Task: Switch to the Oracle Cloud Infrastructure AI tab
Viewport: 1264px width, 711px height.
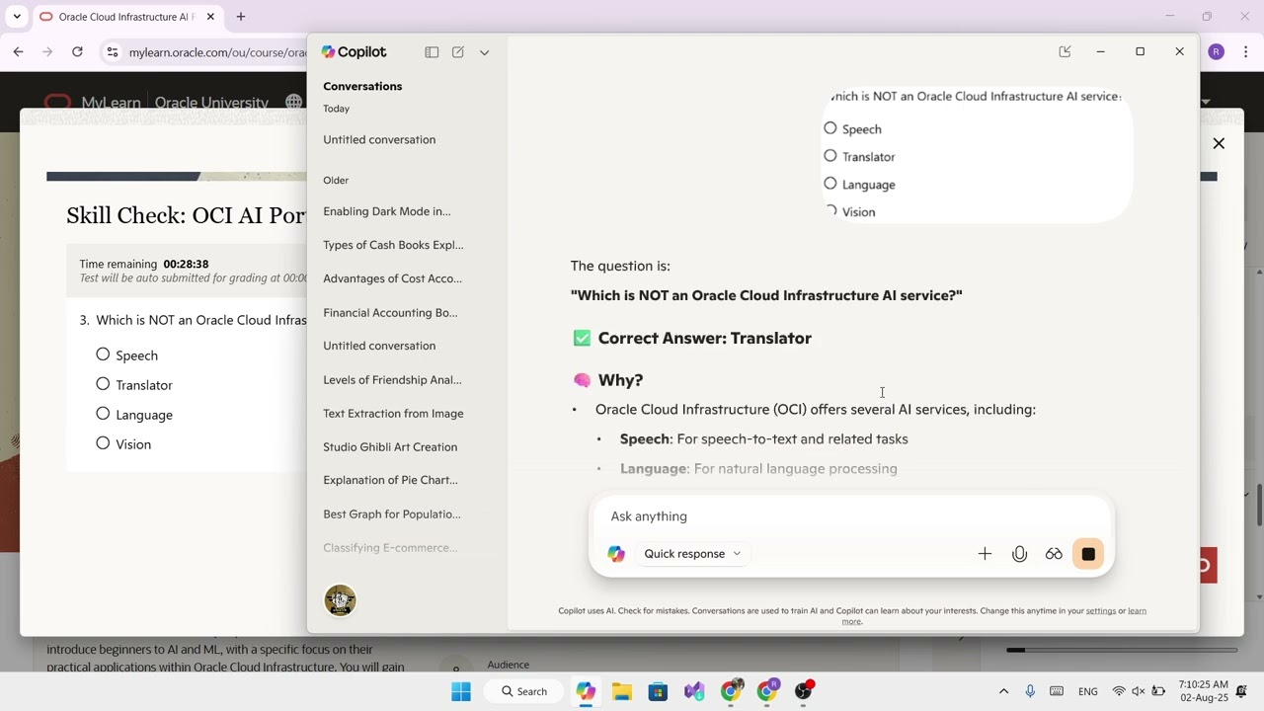Action: (126, 17)
